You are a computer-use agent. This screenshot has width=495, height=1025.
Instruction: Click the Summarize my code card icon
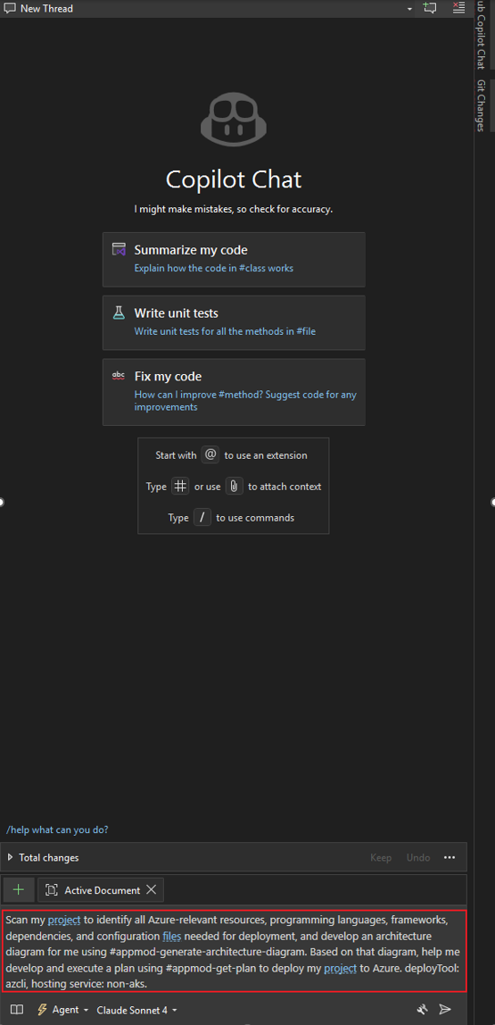click(x=119, y=249)
